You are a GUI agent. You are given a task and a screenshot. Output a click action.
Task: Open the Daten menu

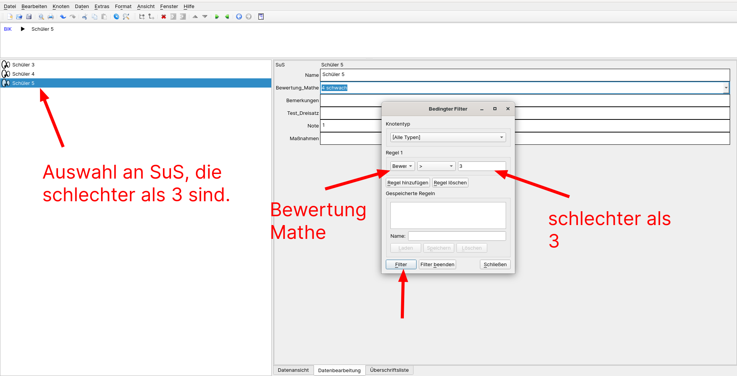[82, 7]
